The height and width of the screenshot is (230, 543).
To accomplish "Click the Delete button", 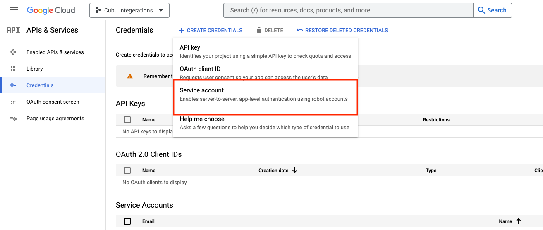I will coord(270,31).
